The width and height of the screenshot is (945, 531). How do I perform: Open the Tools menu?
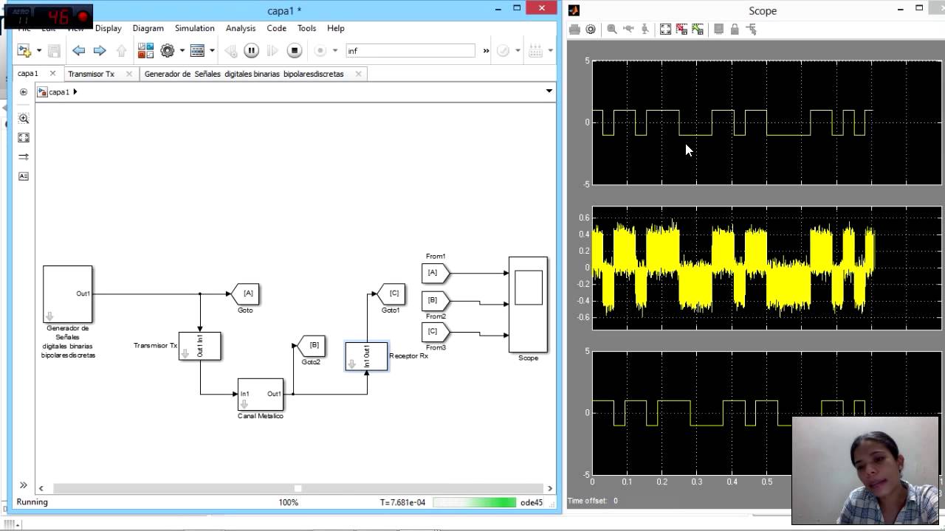click(306, 28)
